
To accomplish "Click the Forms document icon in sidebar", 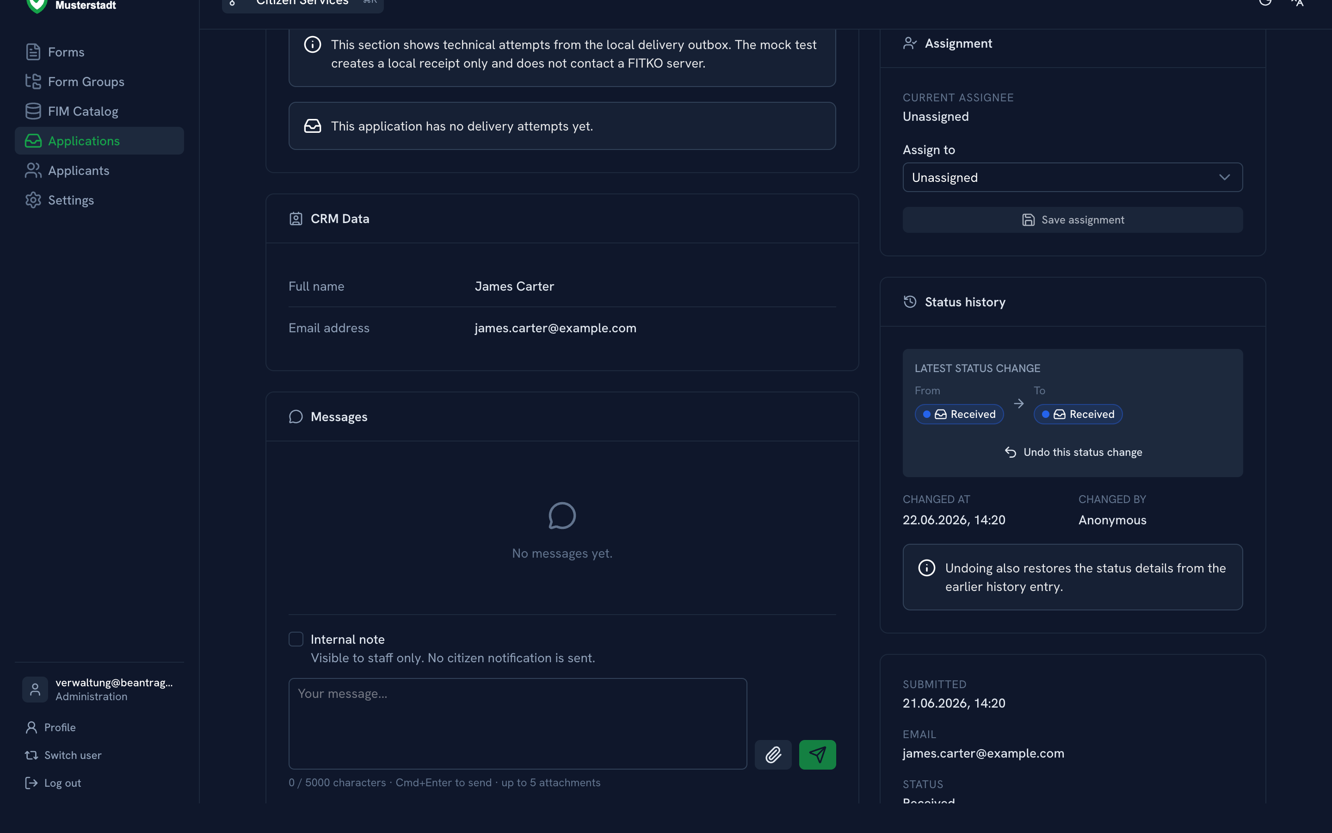I will pos(33,52).
